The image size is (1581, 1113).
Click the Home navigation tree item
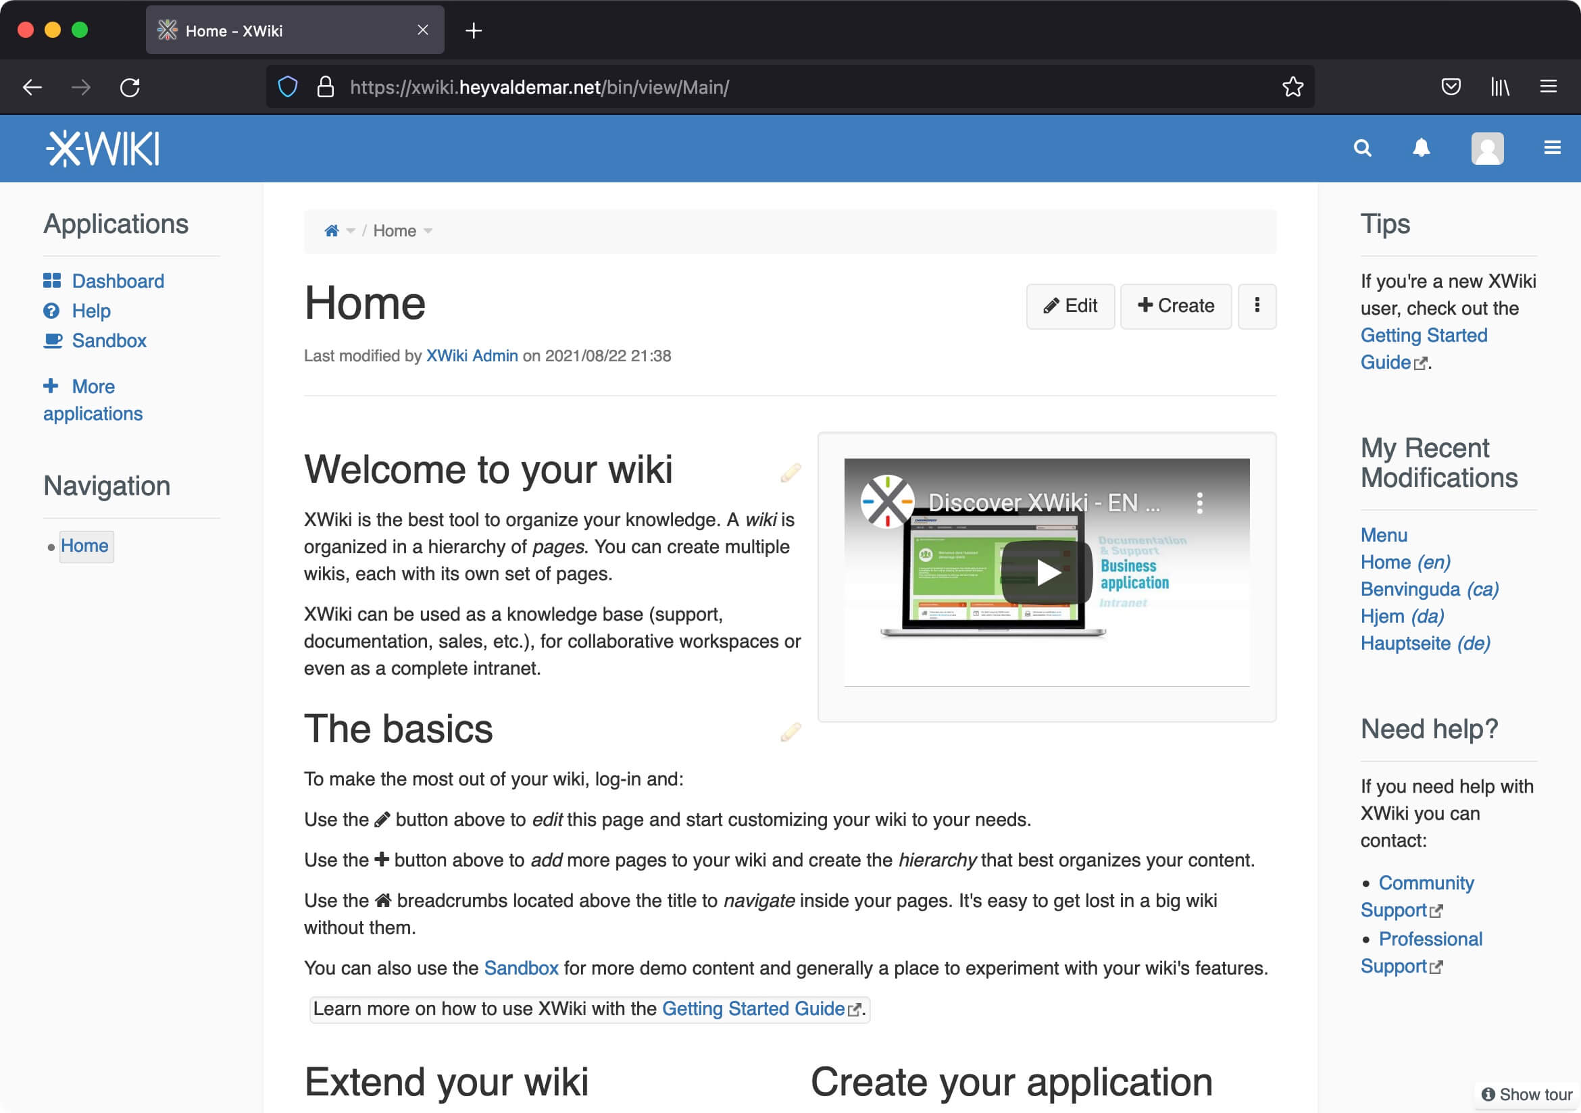coord(84,546)
